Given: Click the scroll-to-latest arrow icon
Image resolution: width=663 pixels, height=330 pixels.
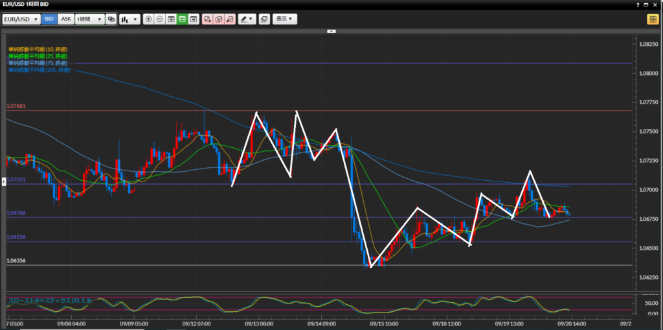Looking at the screenshot, I should (193, 19).
